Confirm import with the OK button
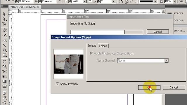Screen dimensions: 187x105 (149, 87)
